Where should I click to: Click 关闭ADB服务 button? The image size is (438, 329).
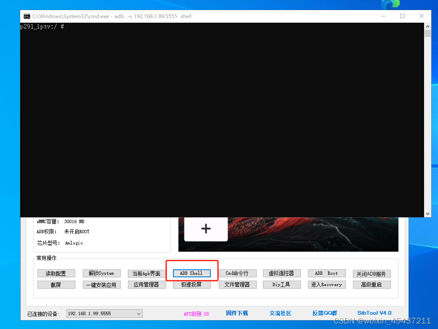point(372,274)
